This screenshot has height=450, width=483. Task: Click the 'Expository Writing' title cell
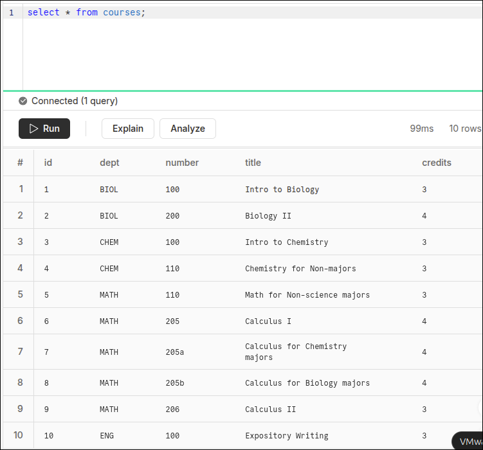(x=287, y=436)
